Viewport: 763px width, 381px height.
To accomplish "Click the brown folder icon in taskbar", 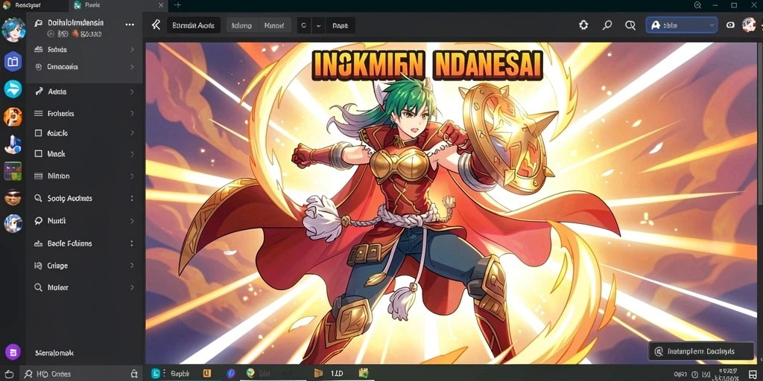I will (x=319, y=374).
